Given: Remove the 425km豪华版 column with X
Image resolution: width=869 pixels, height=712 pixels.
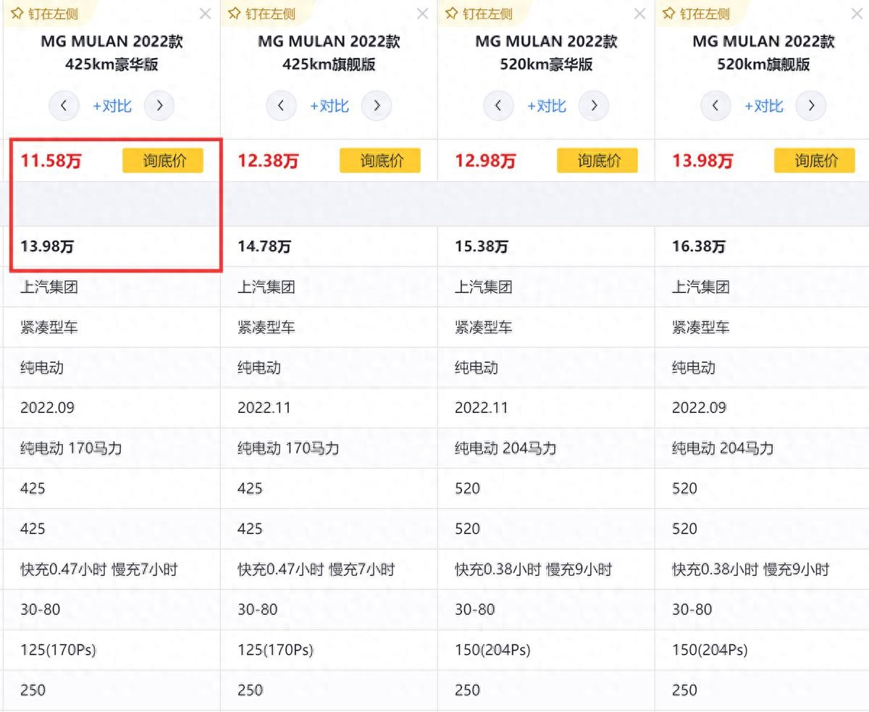Looking at the screenshot, I should tap(206, 14).
